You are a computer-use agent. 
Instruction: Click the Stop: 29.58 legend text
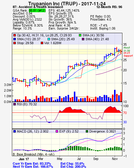point(25,43)
